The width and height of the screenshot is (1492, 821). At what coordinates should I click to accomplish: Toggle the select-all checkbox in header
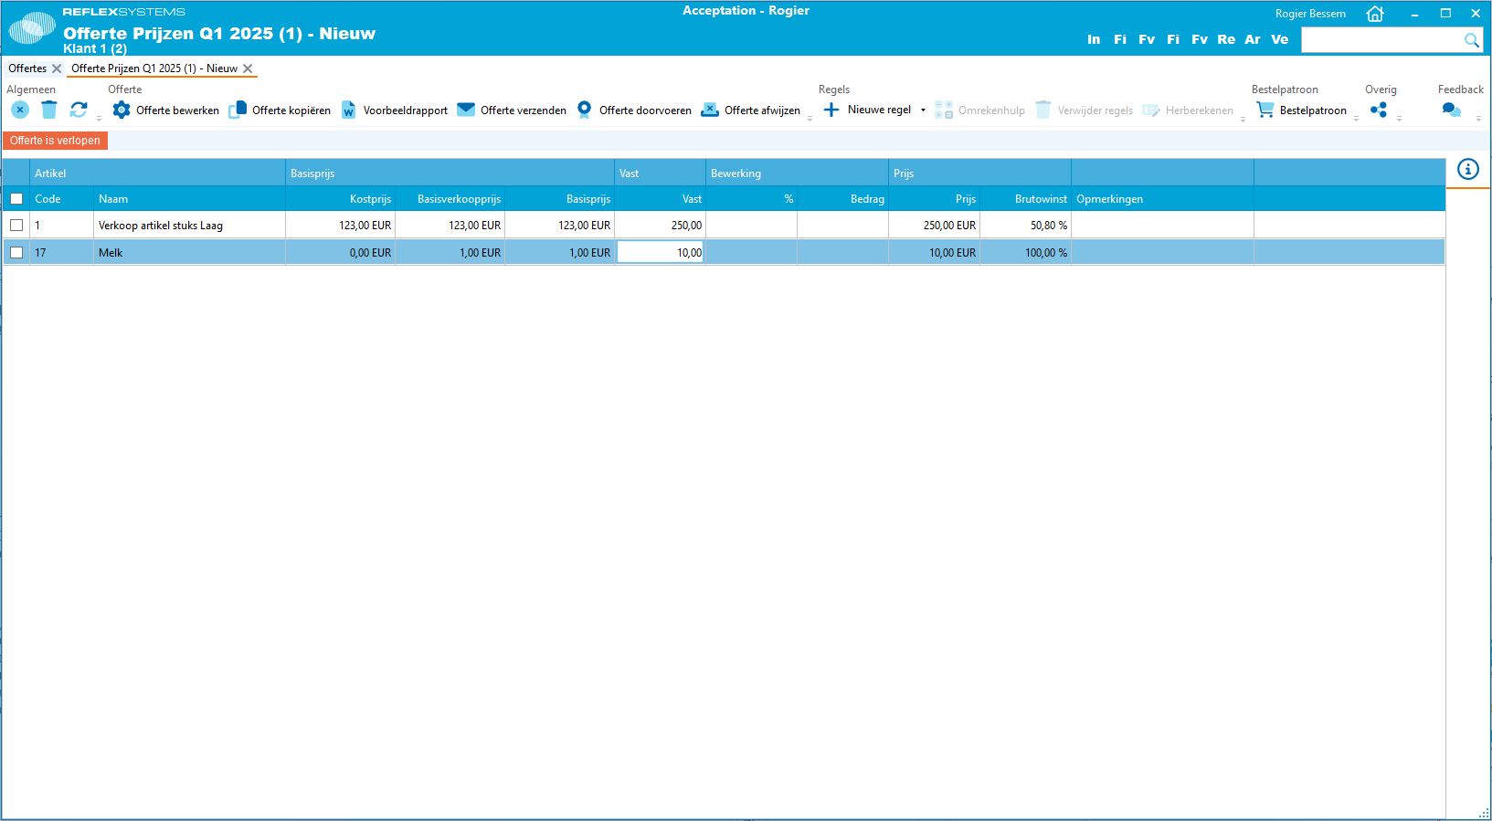tap(16, 199)
